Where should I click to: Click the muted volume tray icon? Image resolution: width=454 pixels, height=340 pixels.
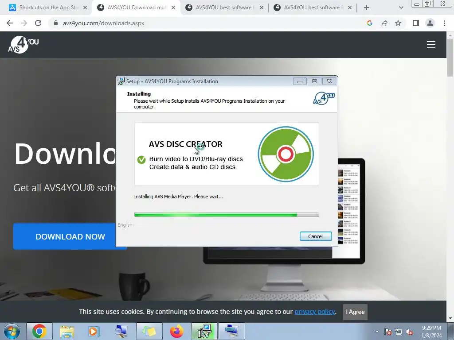409,332
